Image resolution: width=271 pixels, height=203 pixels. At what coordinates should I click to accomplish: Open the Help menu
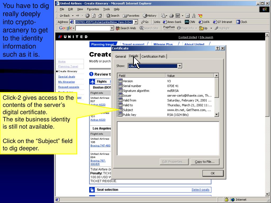click(116, 9)
